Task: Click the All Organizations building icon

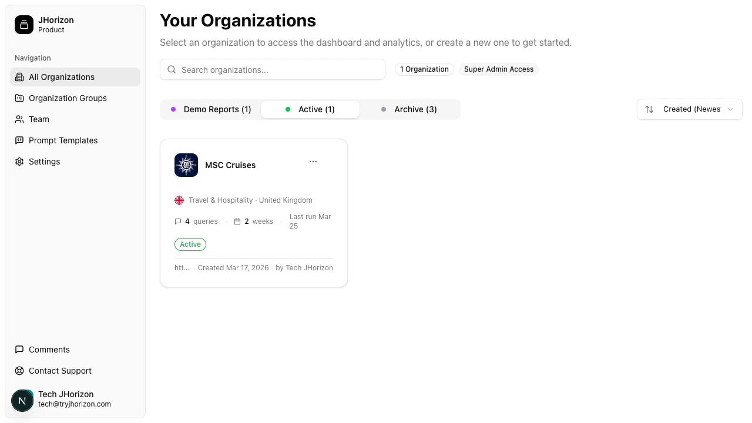Action: click(x=19, y=77)
